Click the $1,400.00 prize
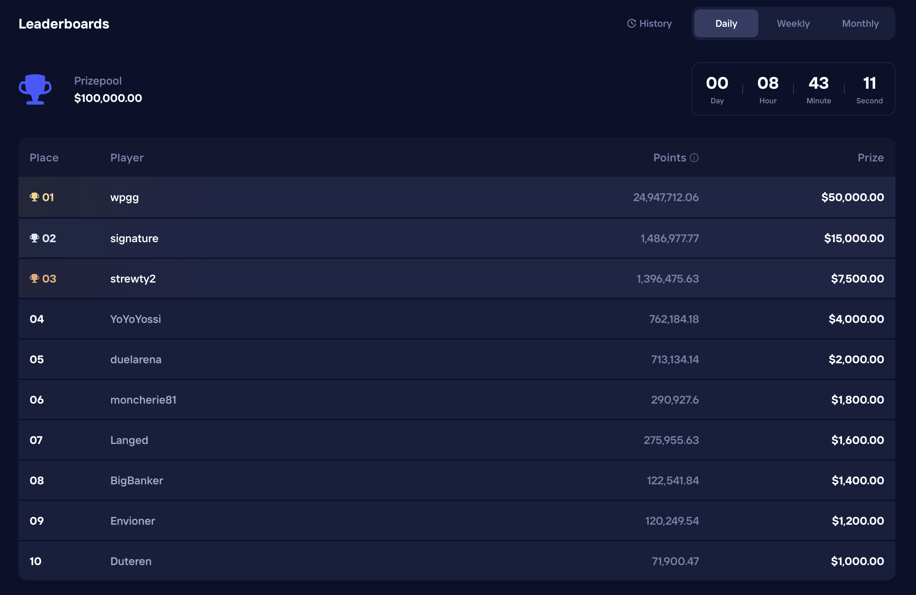This screenshot has height=595, width=916. 858,481
